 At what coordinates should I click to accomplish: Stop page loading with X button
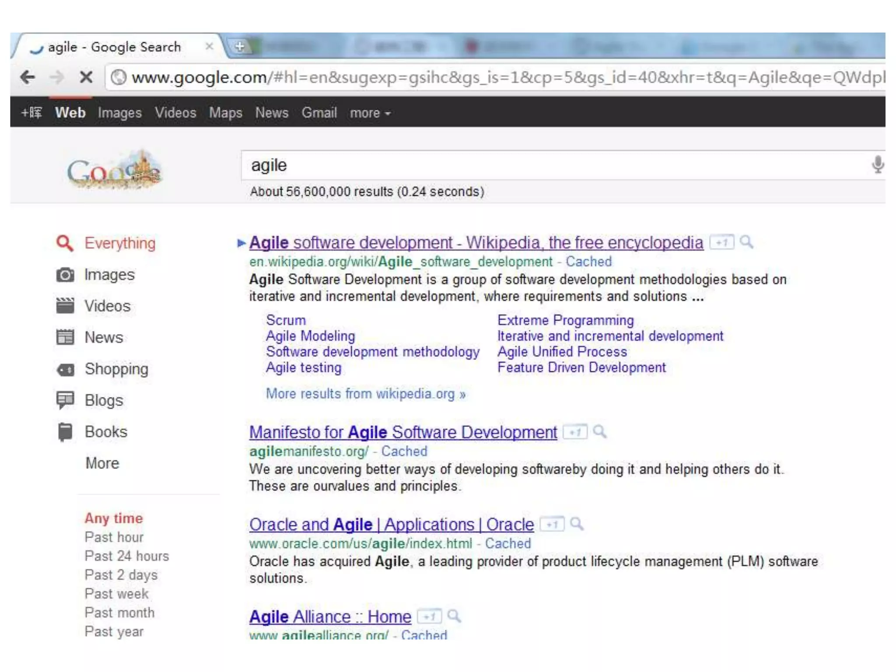click(86, 77)
